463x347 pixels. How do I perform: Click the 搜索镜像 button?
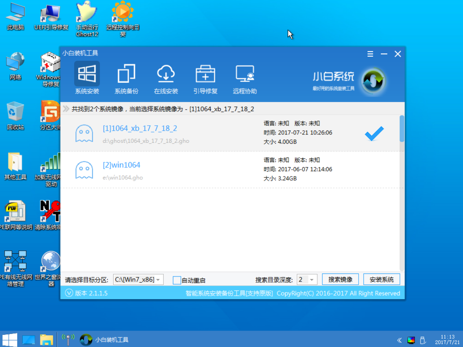340,279
